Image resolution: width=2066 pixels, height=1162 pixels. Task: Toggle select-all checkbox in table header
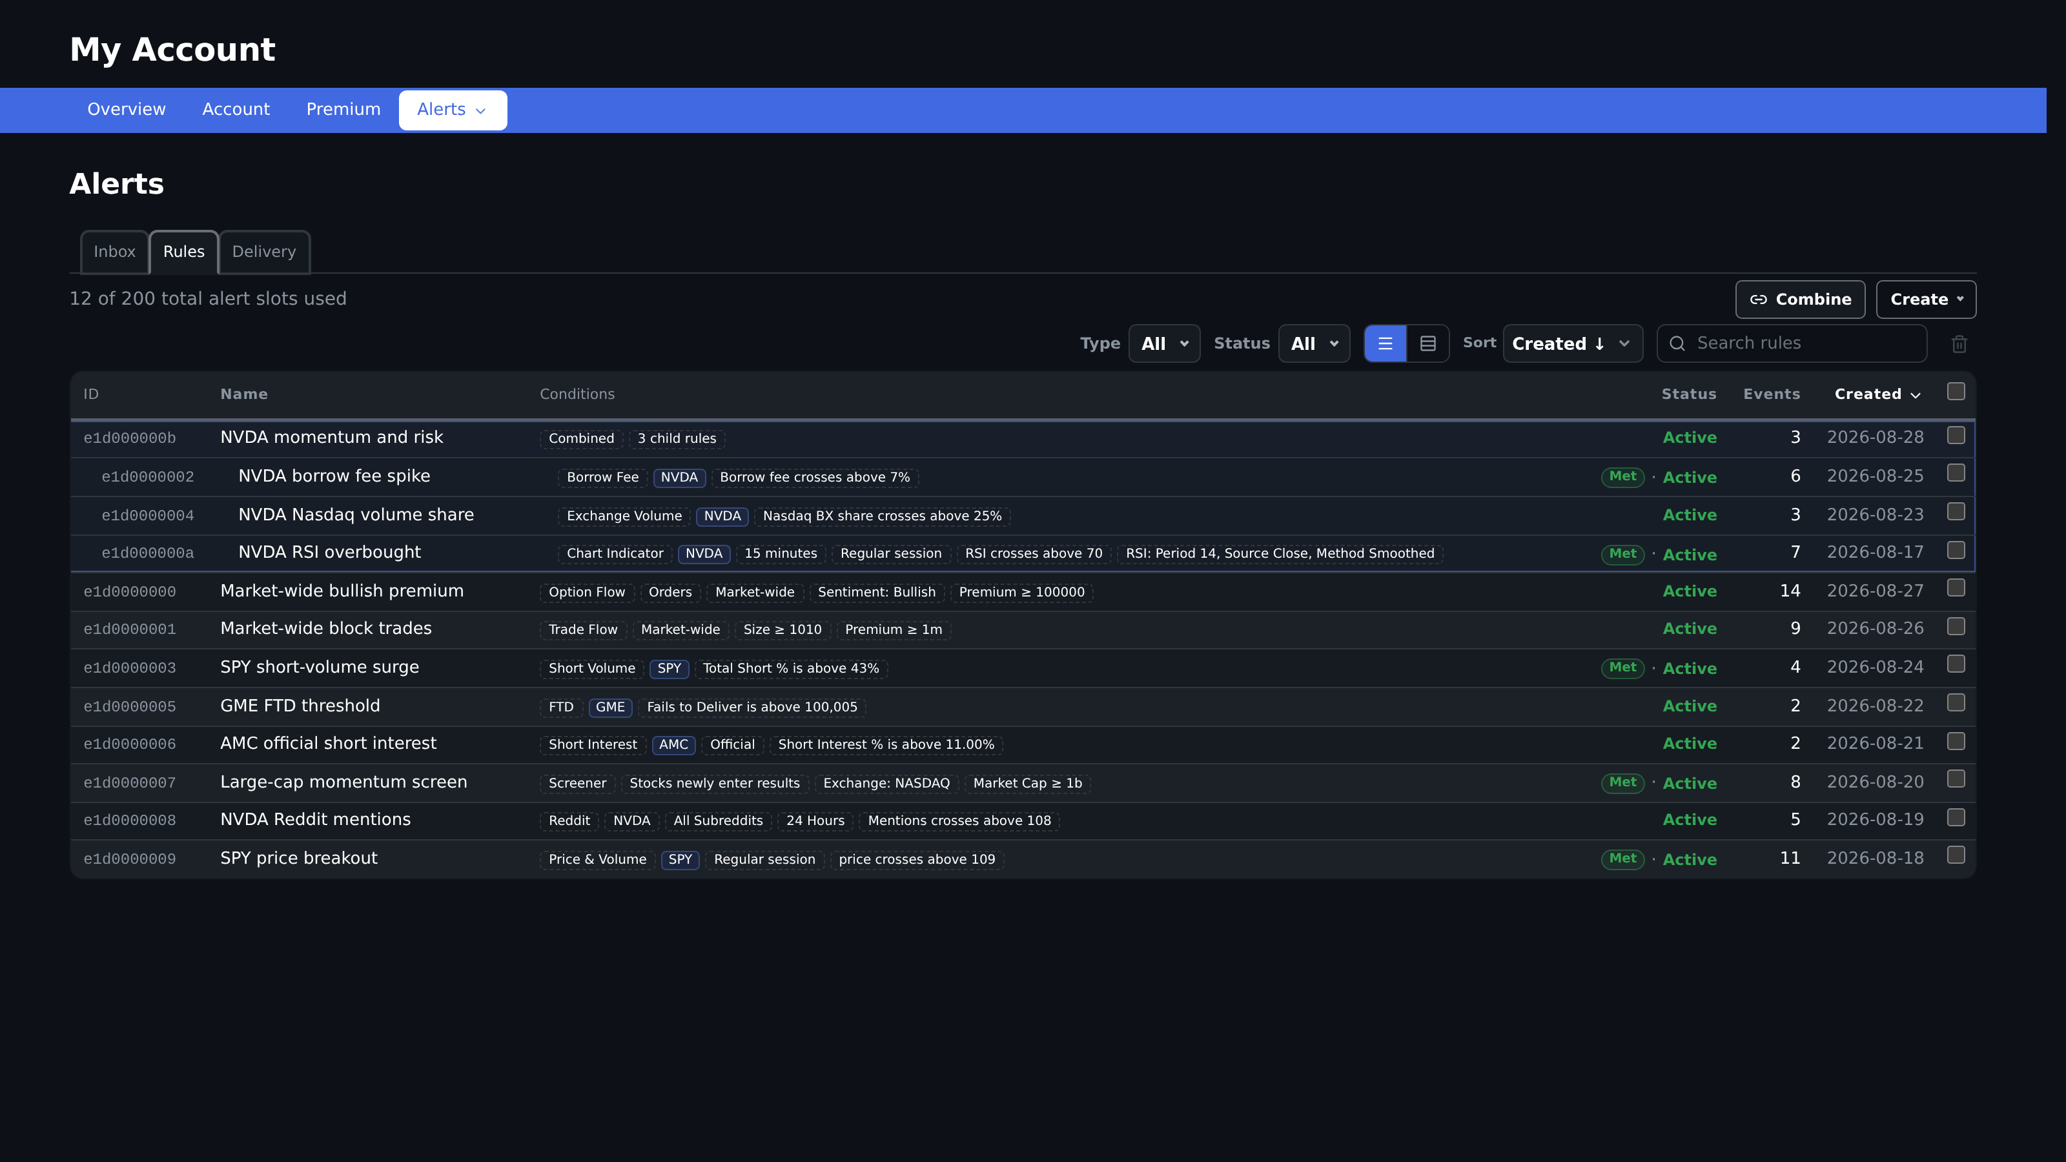1956,391
